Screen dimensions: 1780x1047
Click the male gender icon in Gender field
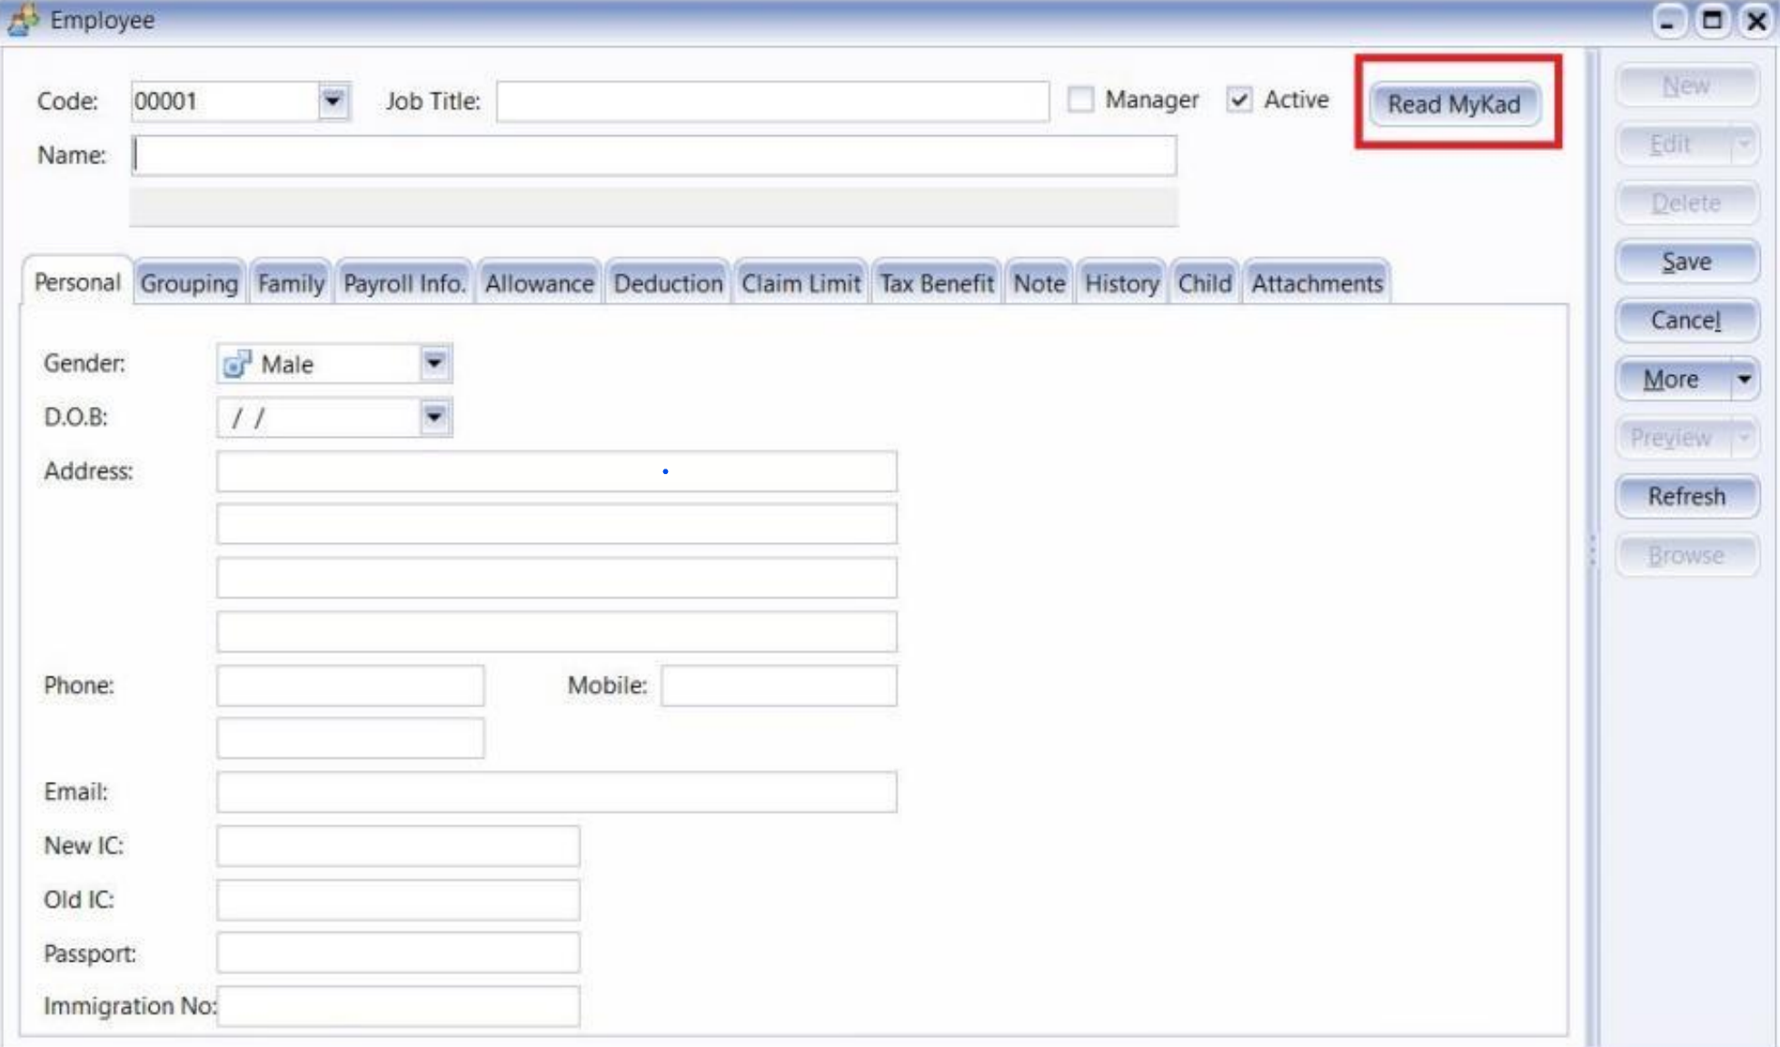237,364
